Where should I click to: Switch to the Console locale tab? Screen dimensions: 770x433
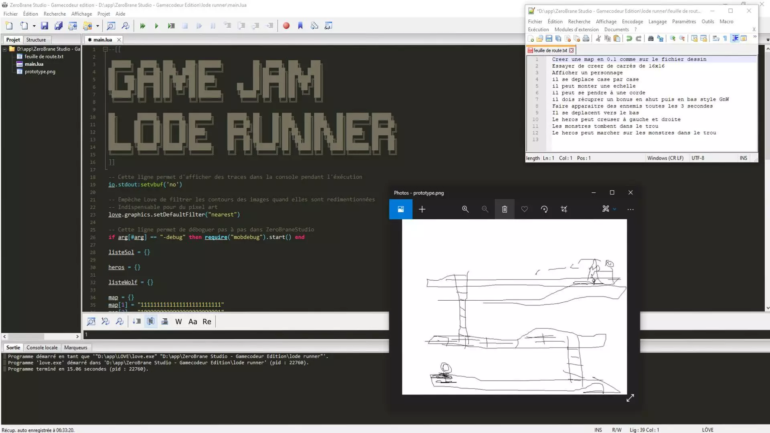click(42, 348)
